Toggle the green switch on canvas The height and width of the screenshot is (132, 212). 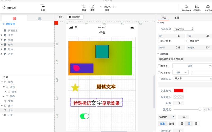(84, 116)
